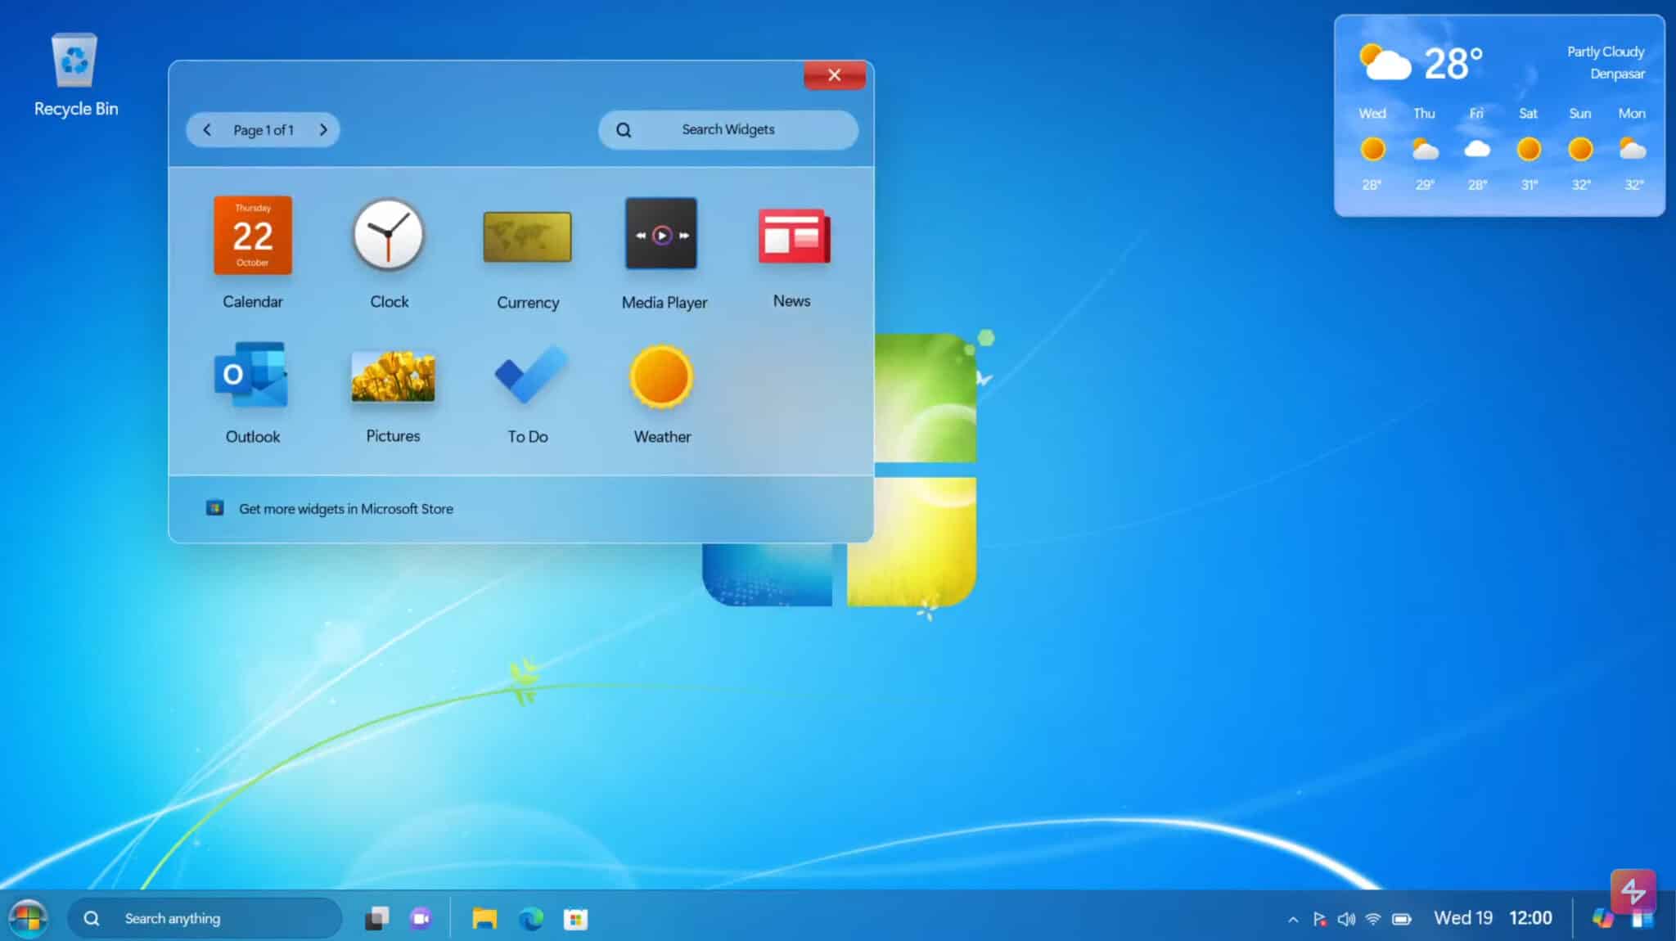Open Get more widgets in Microsoft Store
This screenshot has width=1676, height=941.
tap(345, 508)
